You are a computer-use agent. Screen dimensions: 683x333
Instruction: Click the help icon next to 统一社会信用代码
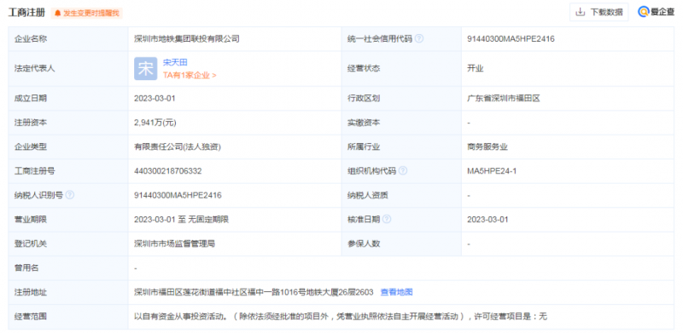tap(419, 38)
